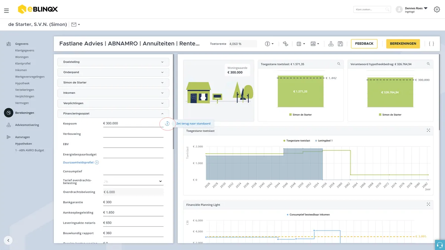
Task: Open the settings gear icon
Action: pyautogui.click(x=436, y=10)
